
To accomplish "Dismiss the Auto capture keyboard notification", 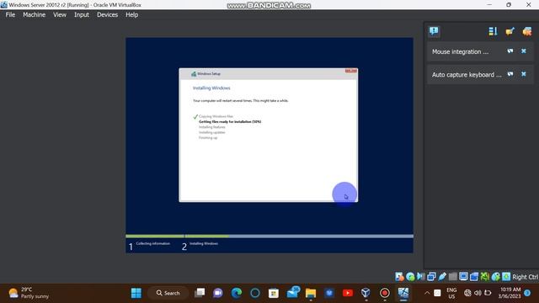I will pos(524,74).
